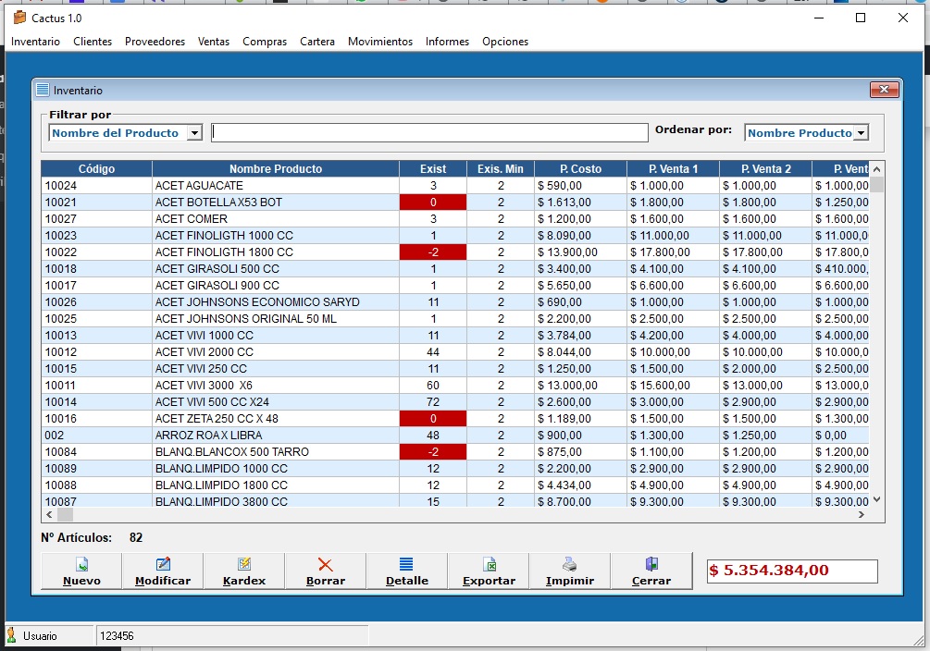Click the 'P. Costo' column header
The height and width of the screenshot is (651, 930).
pyautogui.click(x=580, y=169)
